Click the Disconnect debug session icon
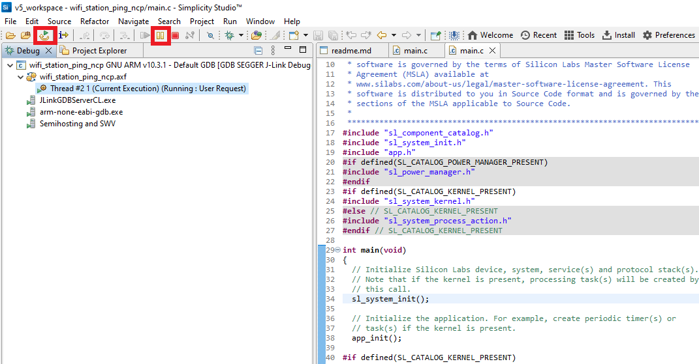Viewport: 699px width, 364px height. pos(190,35)
